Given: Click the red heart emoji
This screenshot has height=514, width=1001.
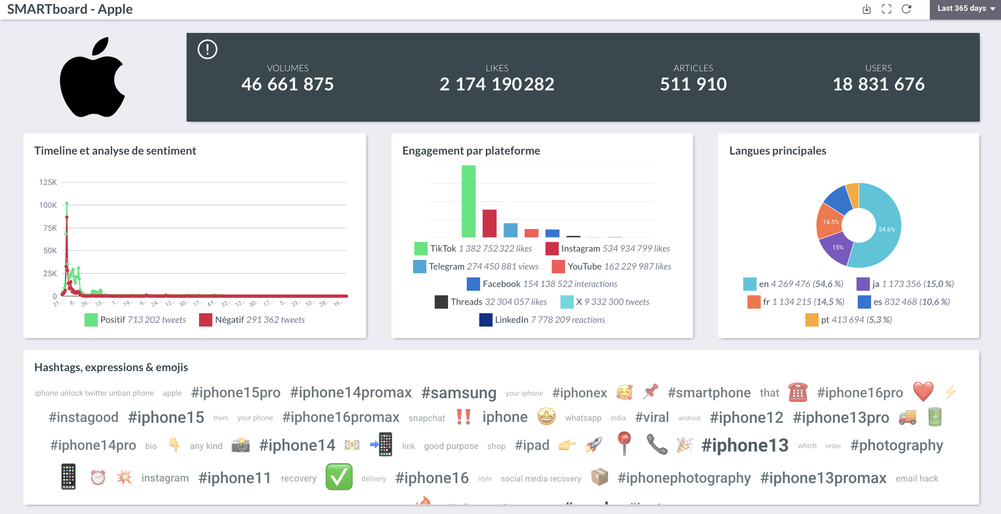Looking at the screenshot, I should click(x=923, y=392).
